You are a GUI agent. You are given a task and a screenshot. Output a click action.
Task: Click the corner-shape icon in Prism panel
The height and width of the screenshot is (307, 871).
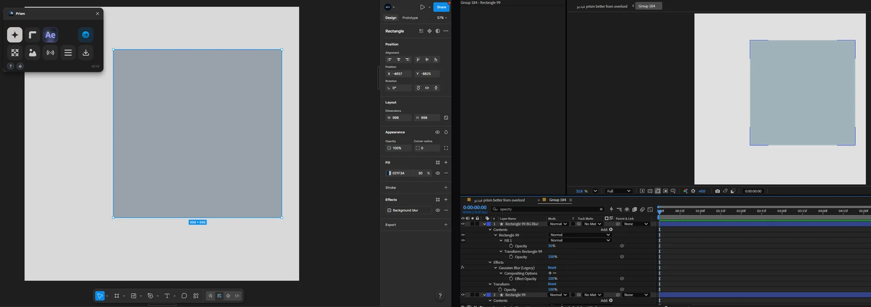(x=33, y=35)
